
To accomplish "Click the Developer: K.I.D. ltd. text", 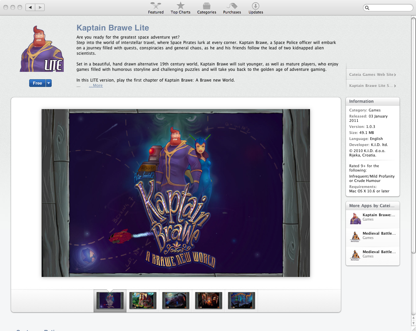I will 368,145.
